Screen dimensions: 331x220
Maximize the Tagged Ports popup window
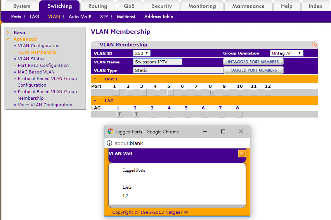(x=223, y=131)
